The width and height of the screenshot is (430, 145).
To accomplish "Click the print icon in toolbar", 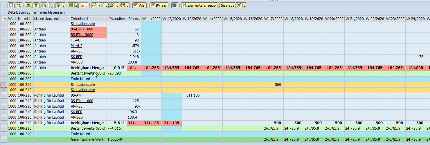I will point(94,5).
